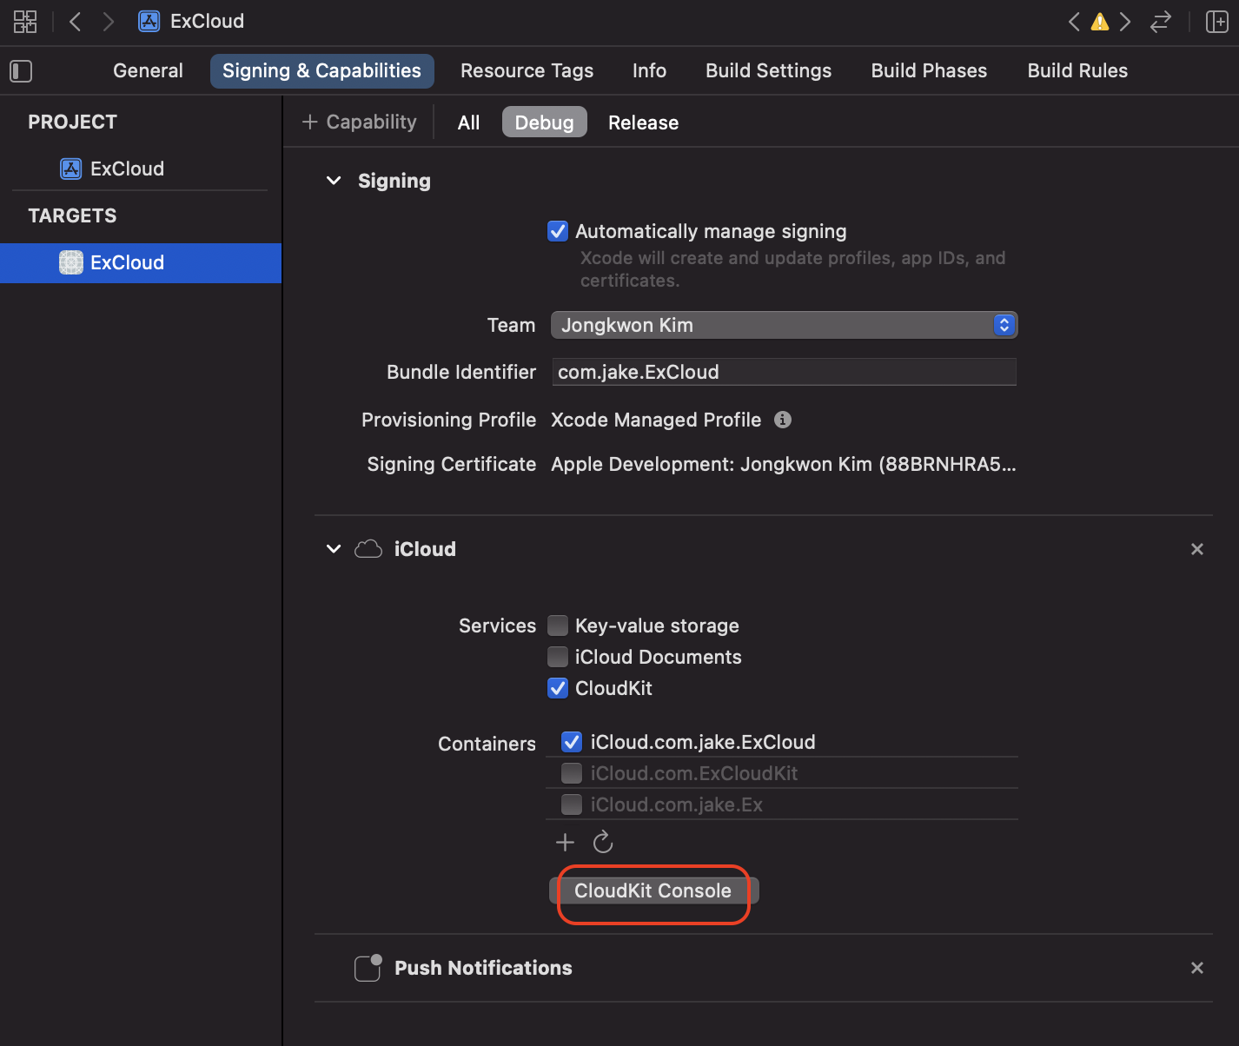
Task: Open the General tab
Action: 148,71
